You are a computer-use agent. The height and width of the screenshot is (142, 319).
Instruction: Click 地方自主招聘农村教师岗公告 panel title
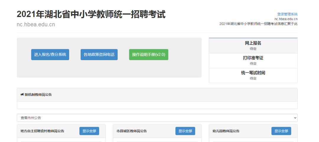pos(42,131)
